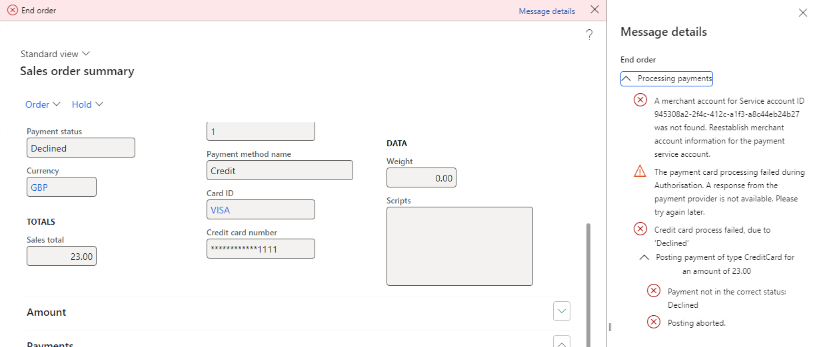Open the Order menu

pos(43,104)
